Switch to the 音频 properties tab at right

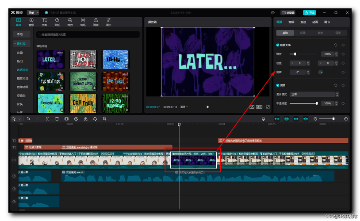pyautogui.click(x=291, y=22)
